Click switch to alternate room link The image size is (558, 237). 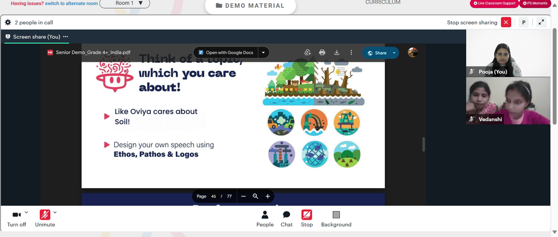point(71,3)
